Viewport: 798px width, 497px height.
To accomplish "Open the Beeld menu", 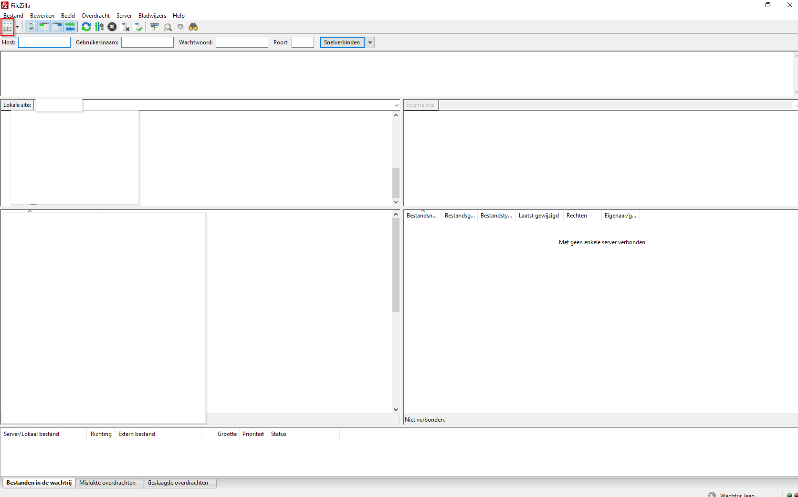I will pyautogui.click(x=68, y=16).
